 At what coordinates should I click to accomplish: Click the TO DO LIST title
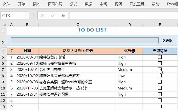point(92,30)
